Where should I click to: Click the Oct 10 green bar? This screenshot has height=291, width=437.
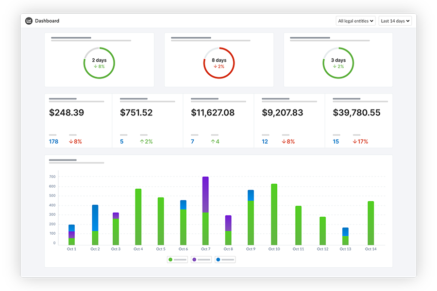[274, 214]
